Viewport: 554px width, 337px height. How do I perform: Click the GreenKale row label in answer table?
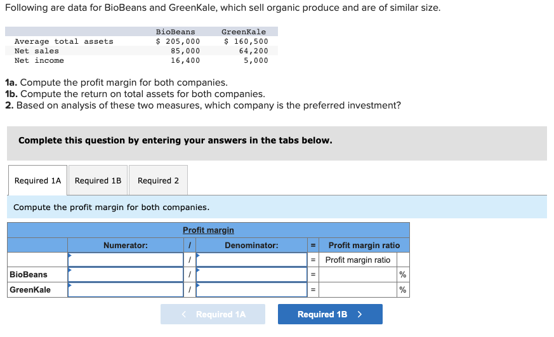[x=30, y=289]
